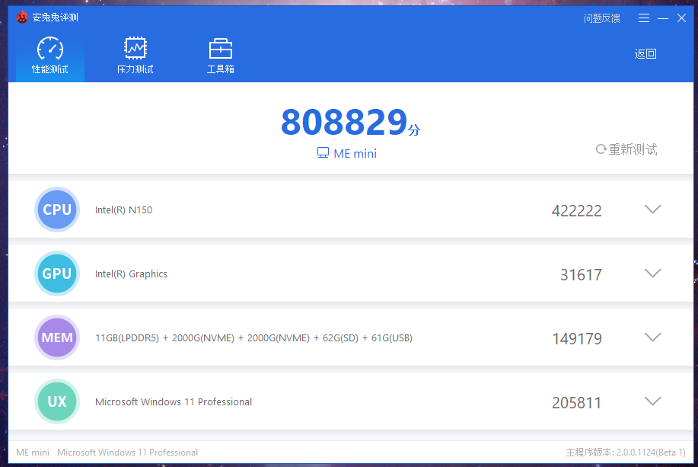
Task: Click the MEM score 149179
Action: (x=577, y=339)
